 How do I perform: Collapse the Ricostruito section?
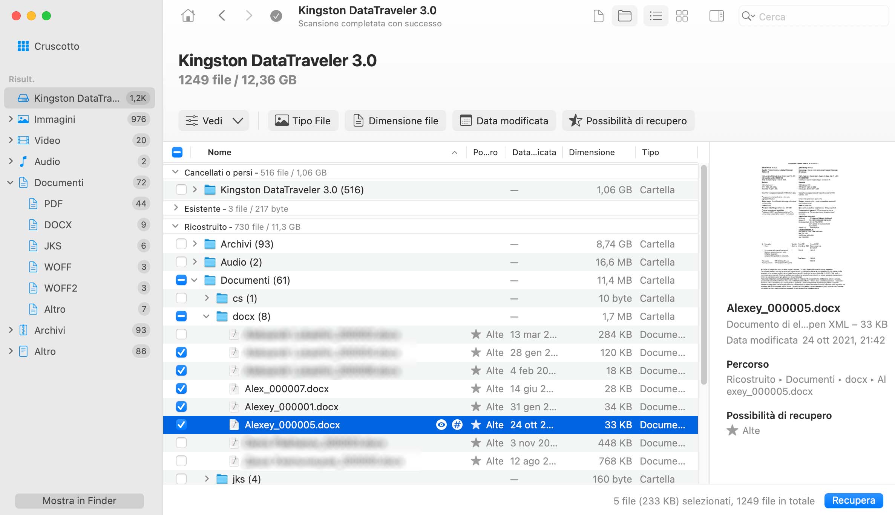[175, 226]
